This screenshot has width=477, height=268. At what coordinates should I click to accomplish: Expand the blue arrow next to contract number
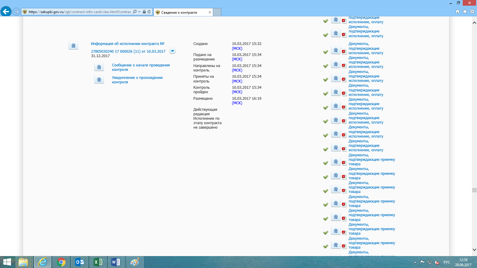click(172, 51)
